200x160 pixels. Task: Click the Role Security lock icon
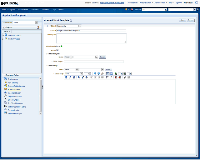point(6,82)
